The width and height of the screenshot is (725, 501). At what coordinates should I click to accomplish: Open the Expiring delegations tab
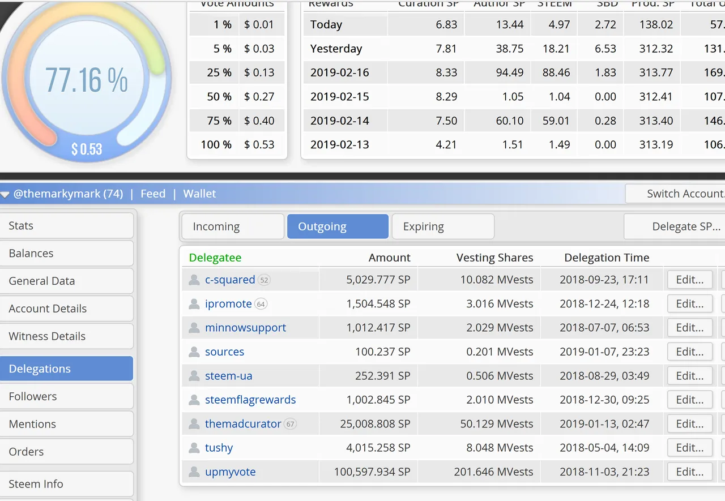[443, 226]
